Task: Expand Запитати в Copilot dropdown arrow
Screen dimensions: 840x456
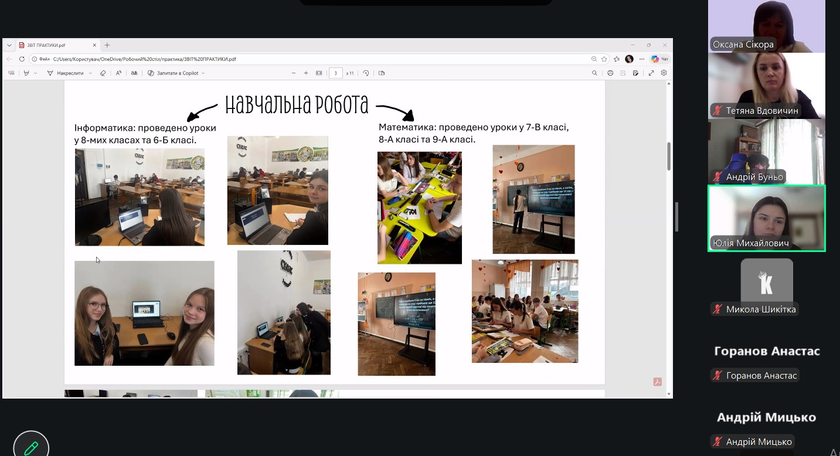Action: 203,73
